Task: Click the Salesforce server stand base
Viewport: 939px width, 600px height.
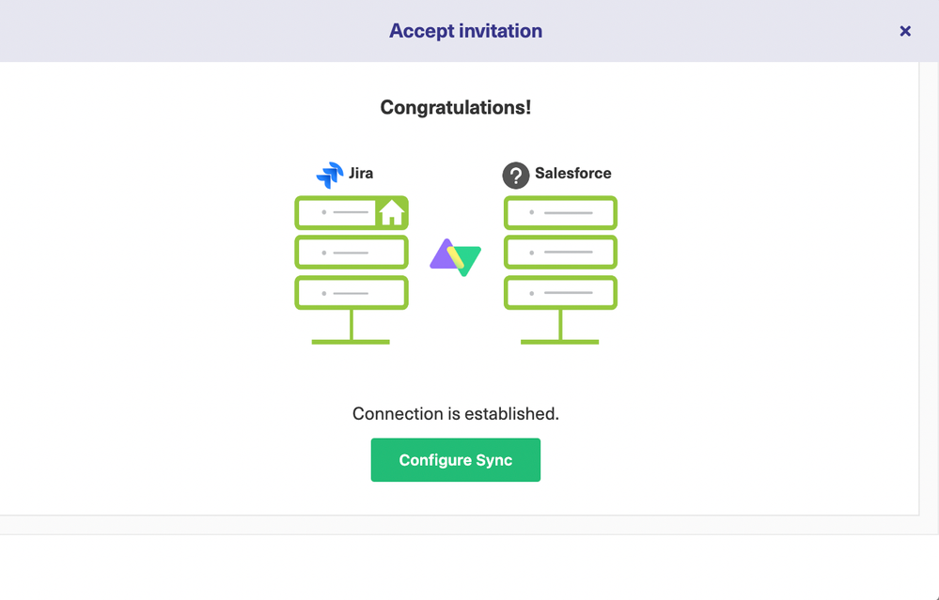Action: pyautogui.click(x=560, y=342)
